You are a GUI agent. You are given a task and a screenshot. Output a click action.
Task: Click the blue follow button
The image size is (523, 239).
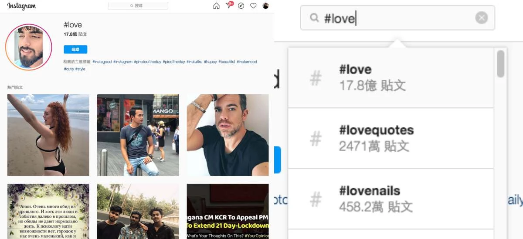point(75,50)
